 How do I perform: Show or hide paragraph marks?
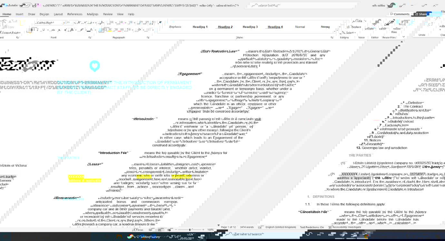pos(160,23)
